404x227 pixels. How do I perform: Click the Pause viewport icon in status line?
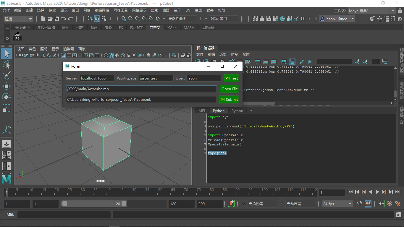pyautogui.click(x=303, y=19)
